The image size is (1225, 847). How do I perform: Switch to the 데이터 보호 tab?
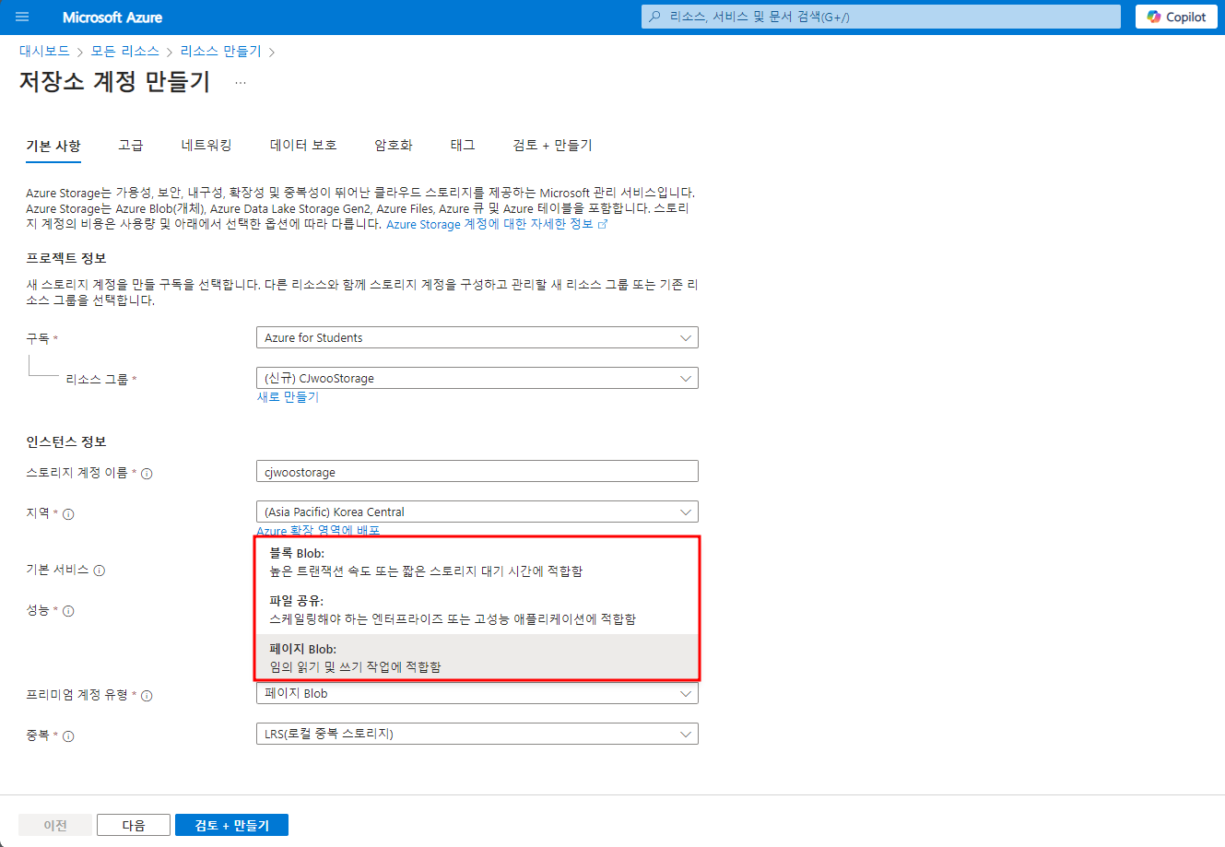coord(303,146)
